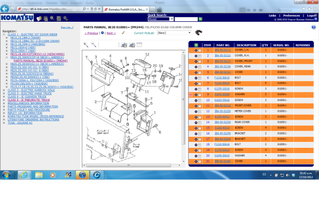Viewport: 319px width, 202px height.
Task: Go to the Previous figure link
Action: [91, 33]
